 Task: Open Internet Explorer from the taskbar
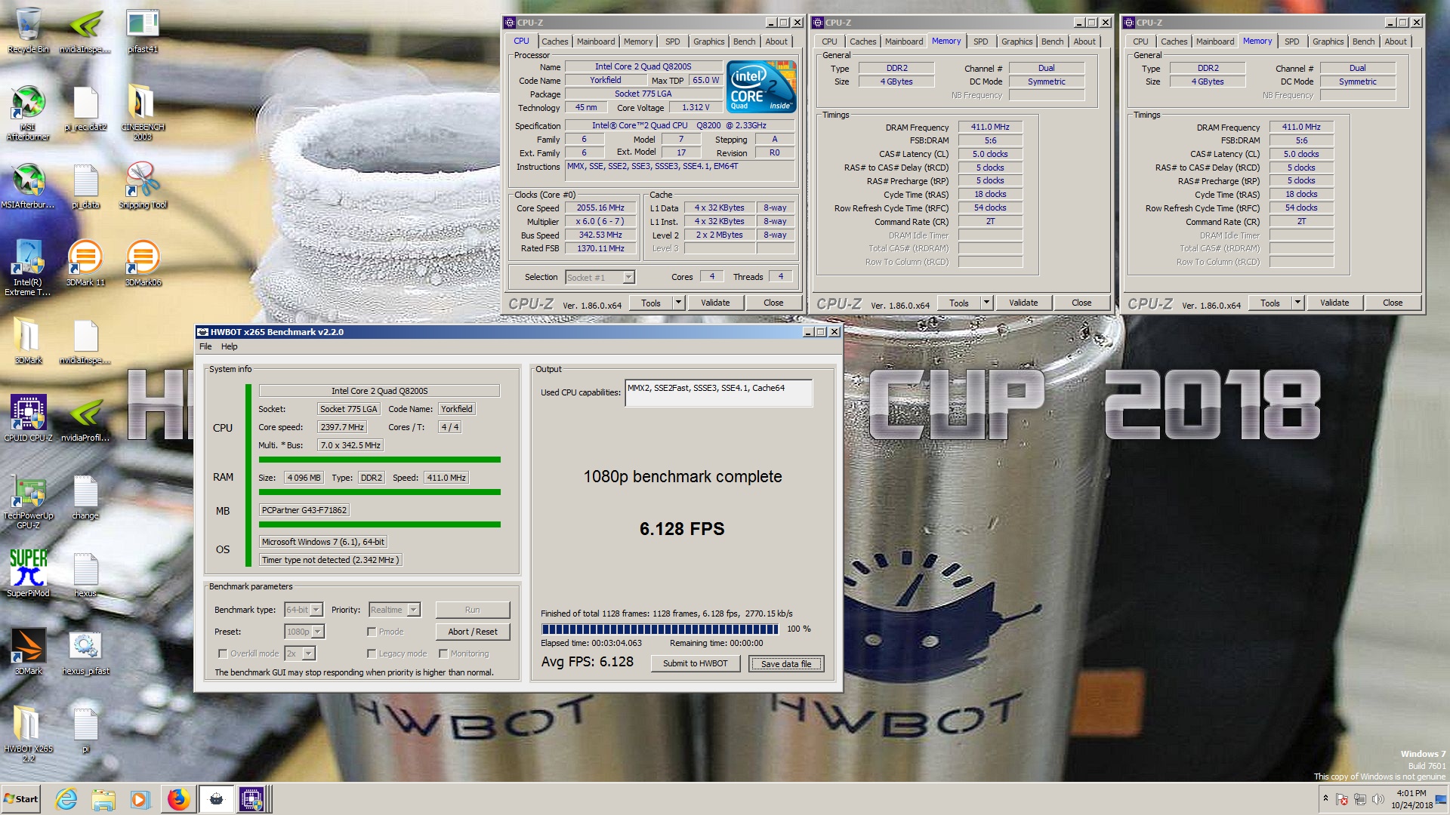click(66, 799)
